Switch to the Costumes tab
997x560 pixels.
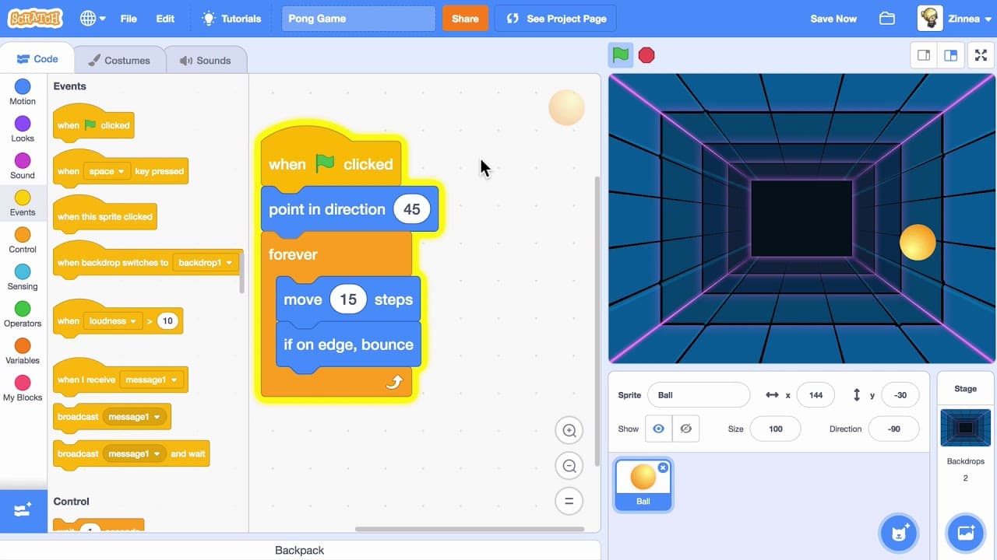click(x=120, y=59)
